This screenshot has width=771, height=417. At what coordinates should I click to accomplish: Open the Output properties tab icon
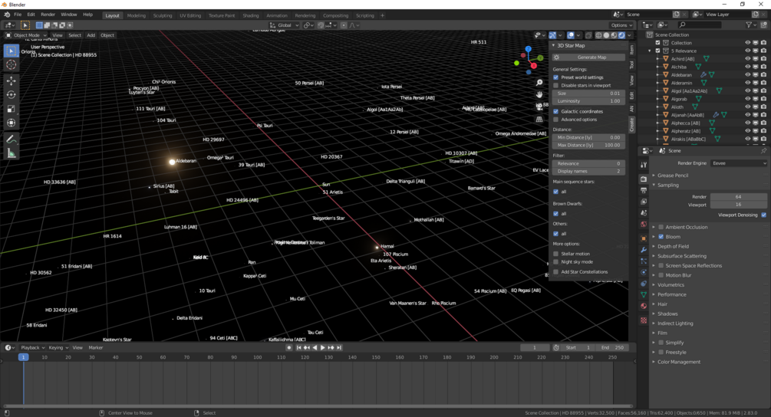pos(644,190)
